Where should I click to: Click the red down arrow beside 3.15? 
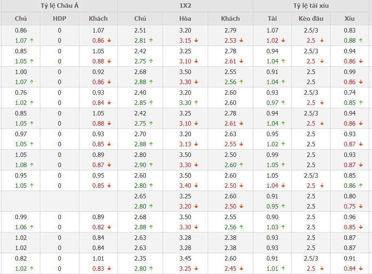(196, 41)
